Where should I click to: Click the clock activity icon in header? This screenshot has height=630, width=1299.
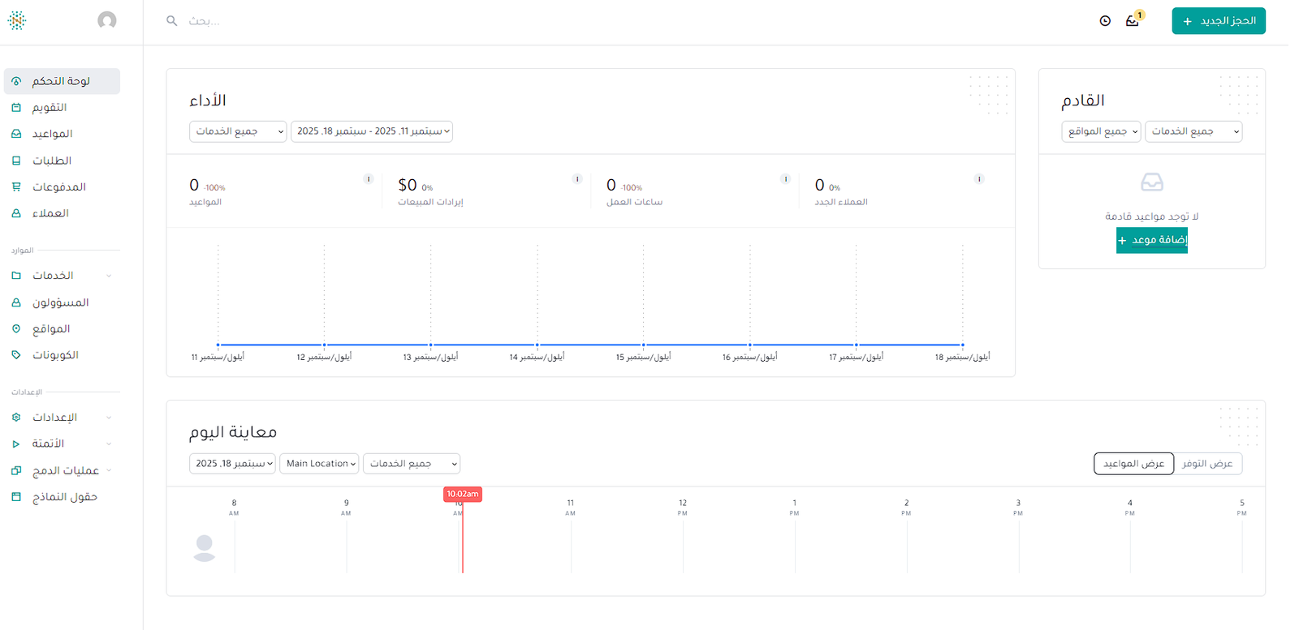pyautogui.click(x=1105, y=21)
